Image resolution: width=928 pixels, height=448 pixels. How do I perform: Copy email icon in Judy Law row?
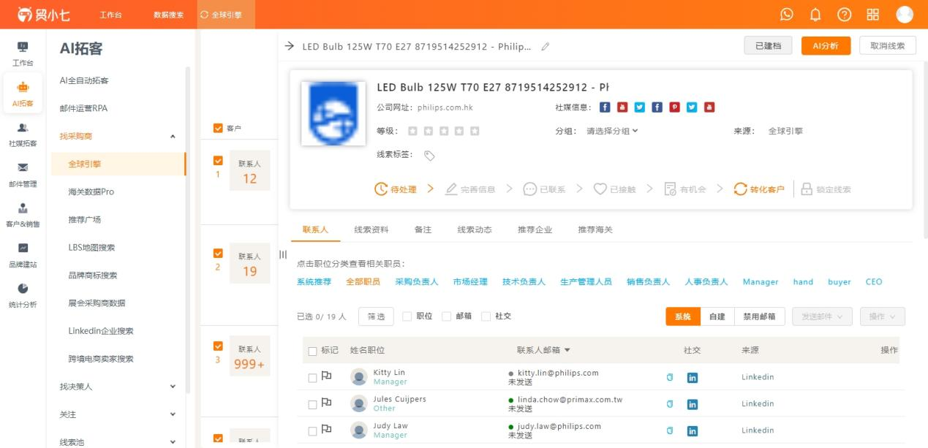click(669, 430)
